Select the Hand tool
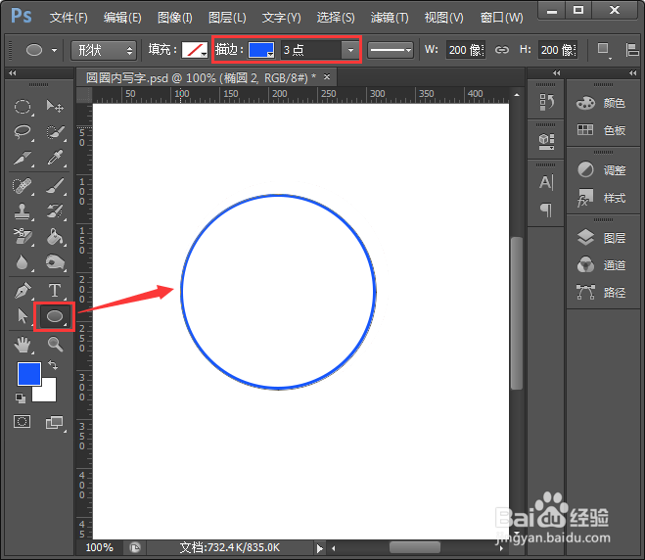The image size is (645, 560). click(x=23, y=345)
